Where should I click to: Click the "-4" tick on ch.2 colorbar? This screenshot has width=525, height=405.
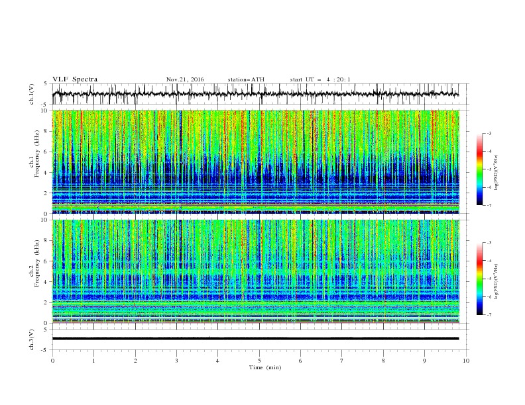tap(489, 261)
